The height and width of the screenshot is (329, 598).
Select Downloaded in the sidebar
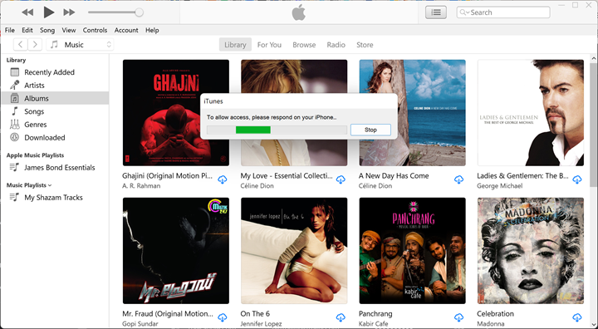pos(55,137)
